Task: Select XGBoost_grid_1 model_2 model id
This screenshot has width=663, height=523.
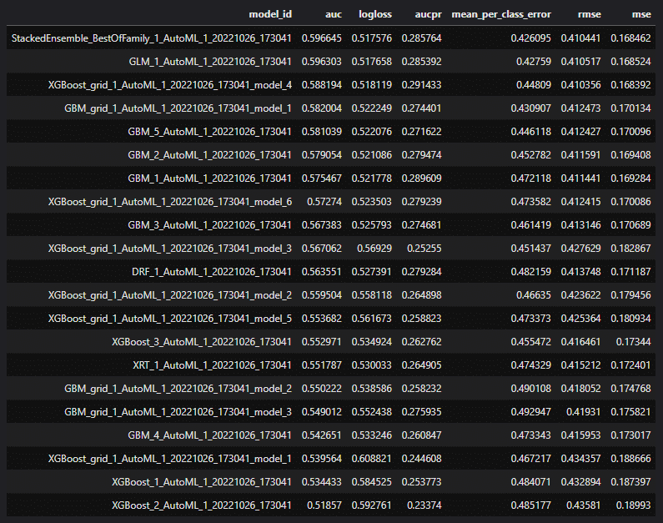Action: [170, 295]
